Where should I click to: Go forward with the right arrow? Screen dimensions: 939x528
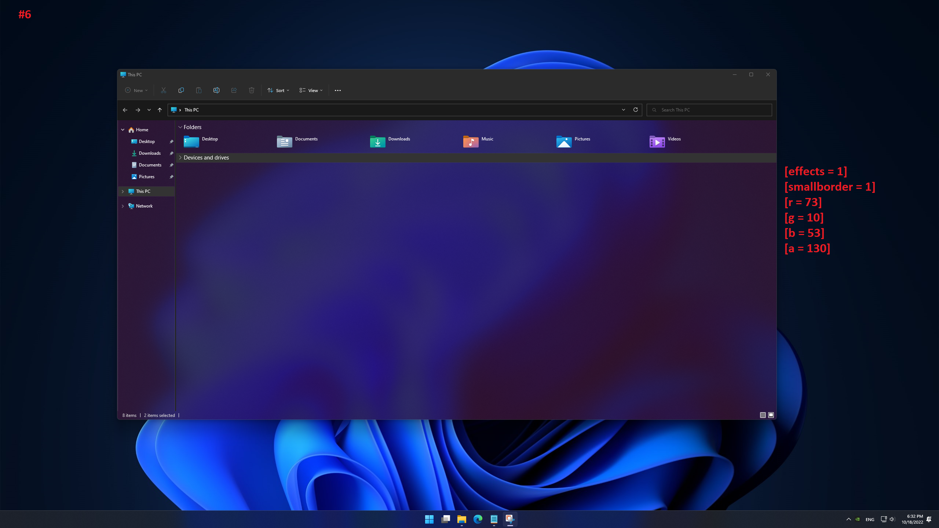(138, 110)
